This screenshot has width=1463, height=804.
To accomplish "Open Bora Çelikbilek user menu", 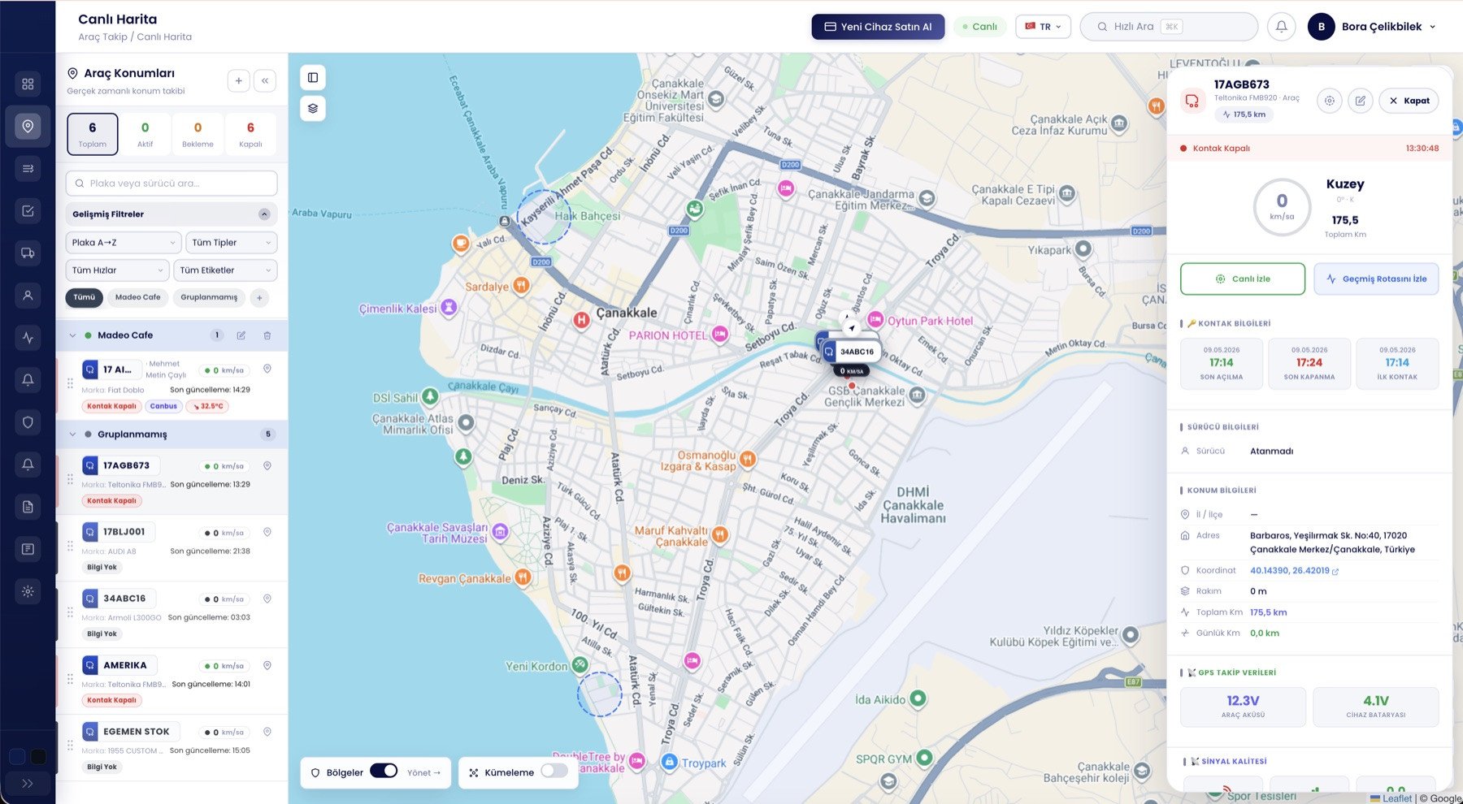I will (x=1372, y=27).
